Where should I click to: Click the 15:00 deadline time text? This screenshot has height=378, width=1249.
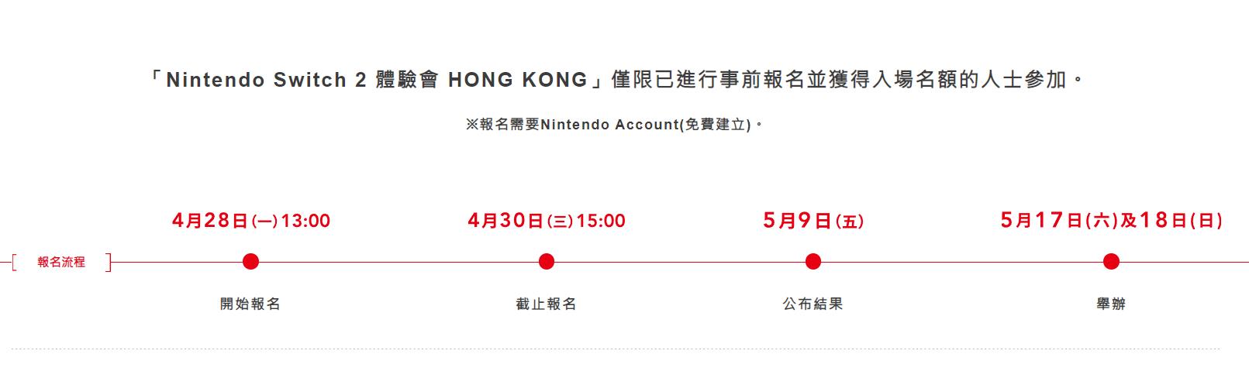pos(601,222)
